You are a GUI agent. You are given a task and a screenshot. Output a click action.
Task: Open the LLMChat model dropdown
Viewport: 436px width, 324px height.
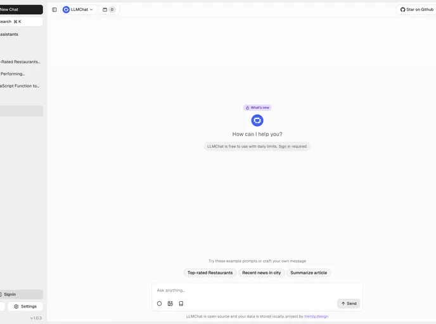click(79, 9)
